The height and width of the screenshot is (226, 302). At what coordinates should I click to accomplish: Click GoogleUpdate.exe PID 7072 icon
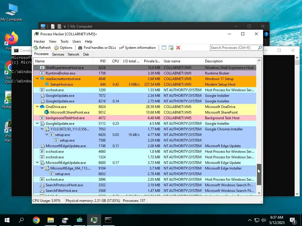42,96
